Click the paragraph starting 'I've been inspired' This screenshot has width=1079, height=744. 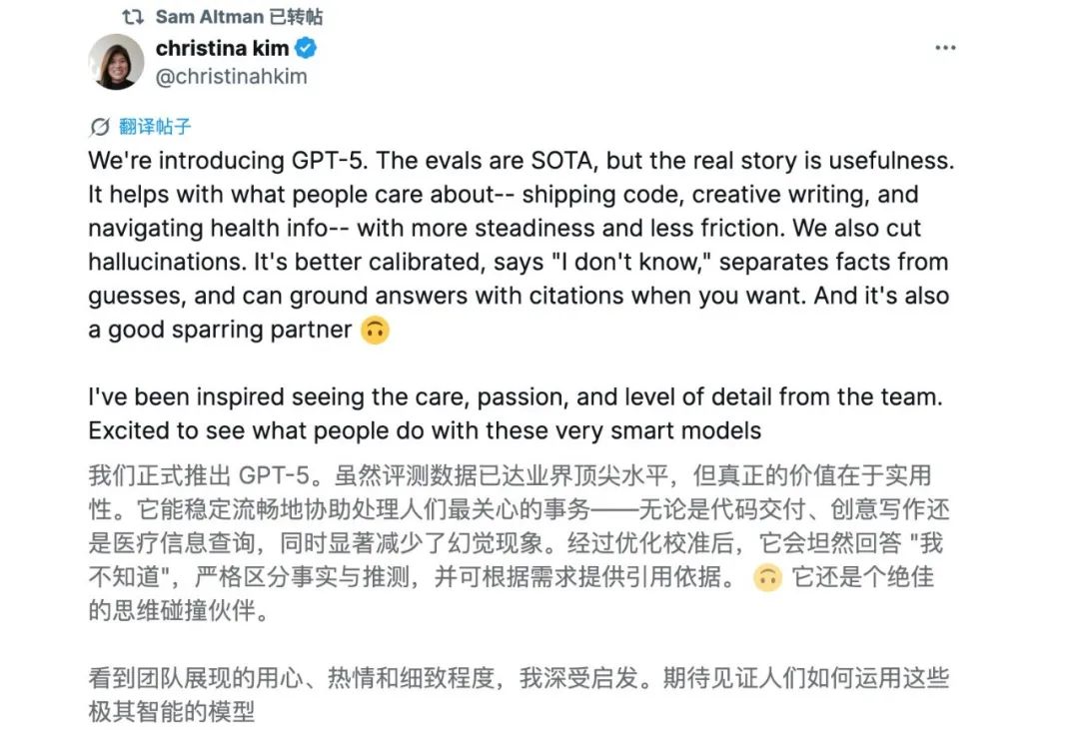pyautogui.click(x=514, y=413)
